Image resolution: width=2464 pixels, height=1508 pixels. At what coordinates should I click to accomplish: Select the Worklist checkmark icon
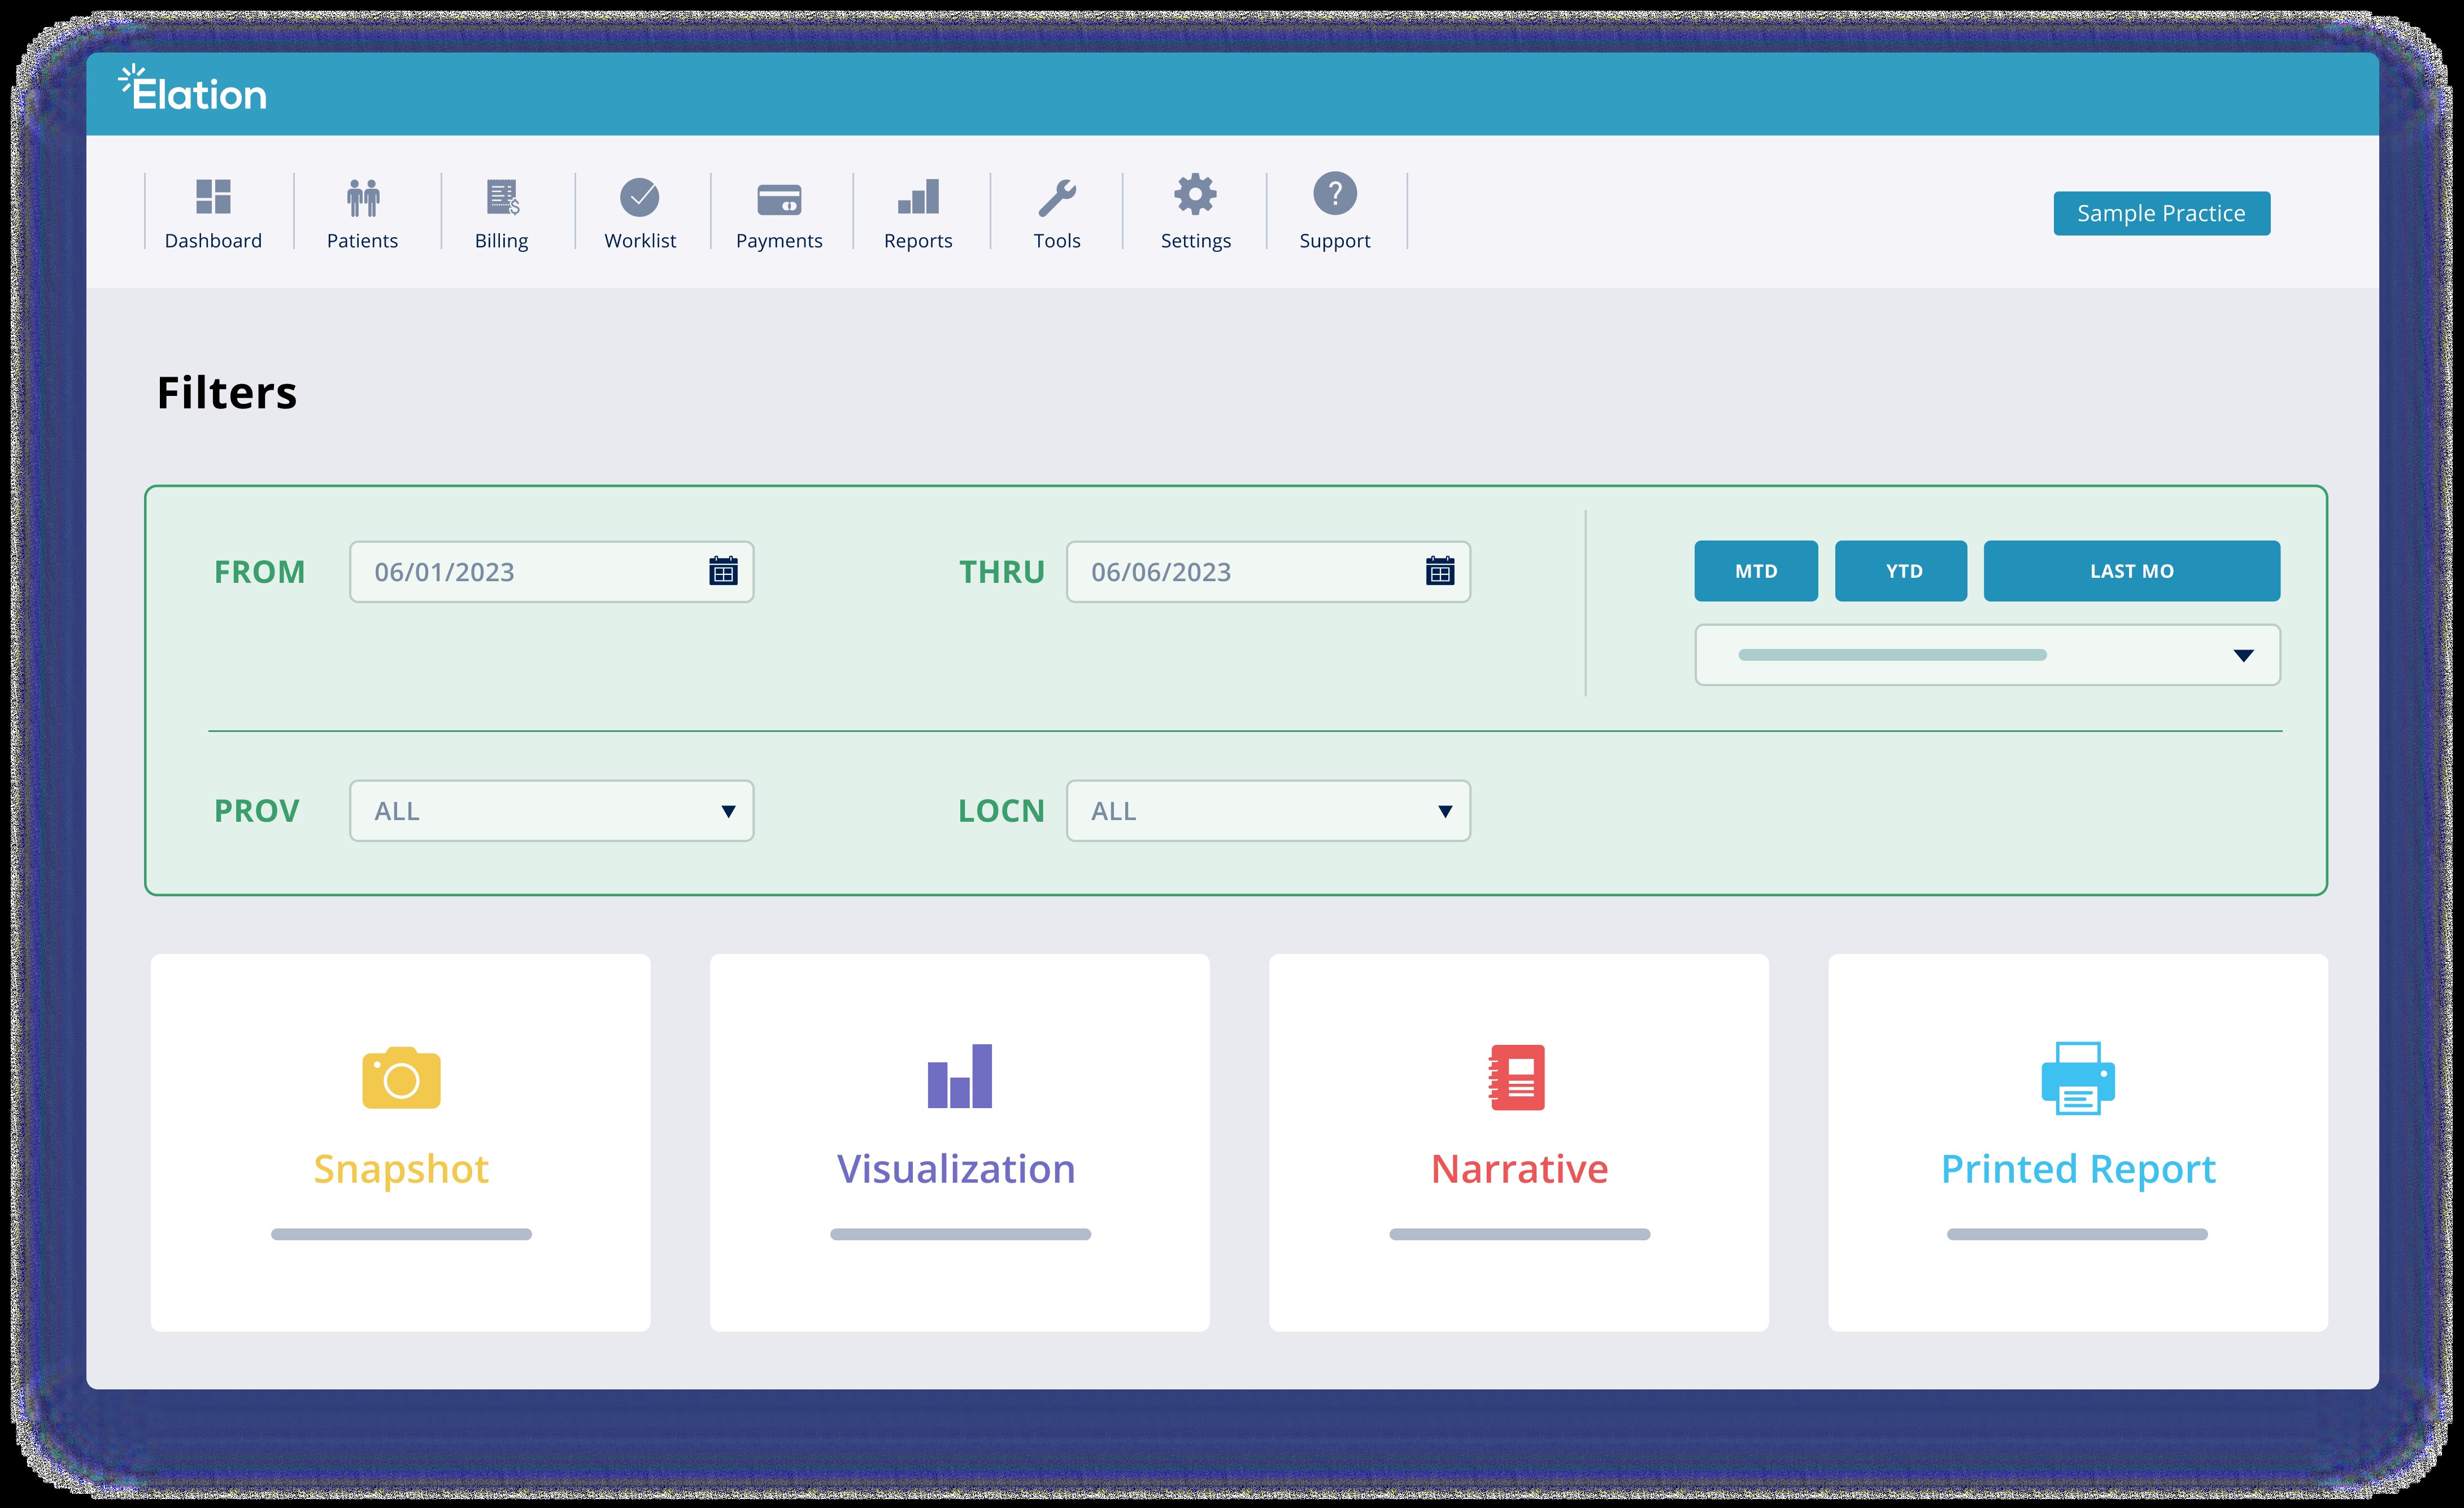[640, 197]
